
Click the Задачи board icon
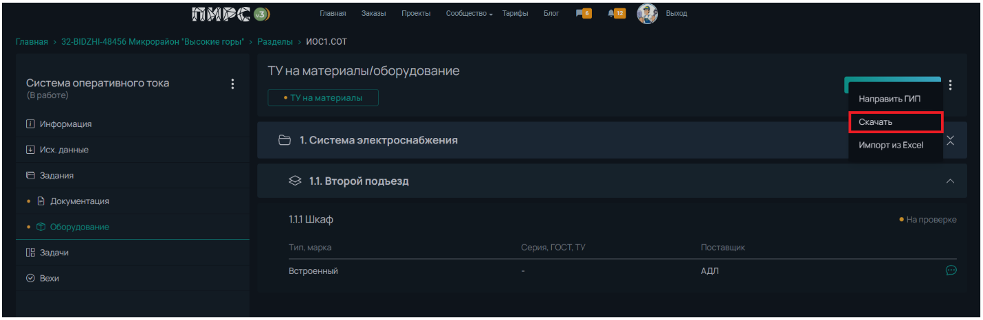(x=30, y=253)
